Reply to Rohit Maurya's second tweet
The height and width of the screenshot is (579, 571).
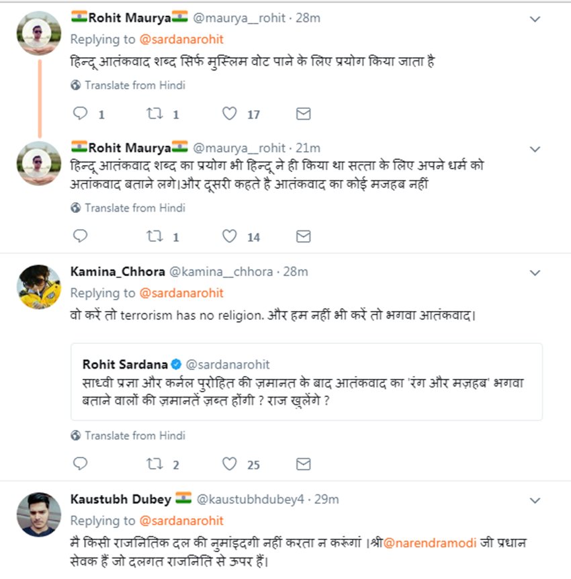tap(81, 236)
